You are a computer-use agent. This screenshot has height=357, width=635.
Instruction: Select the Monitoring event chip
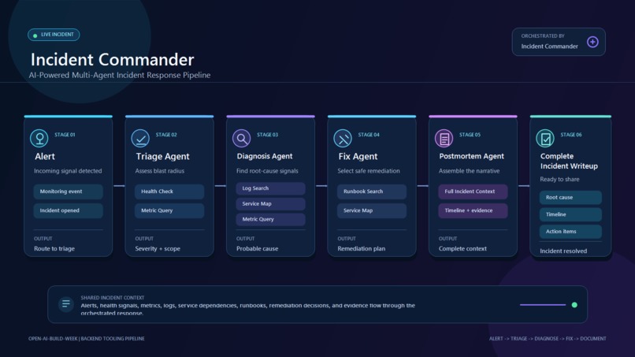point(68,192)
